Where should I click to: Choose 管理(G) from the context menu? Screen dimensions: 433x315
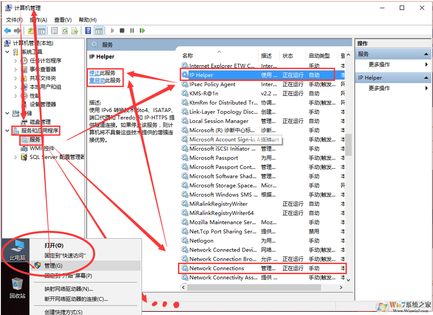tap(53, 266)
